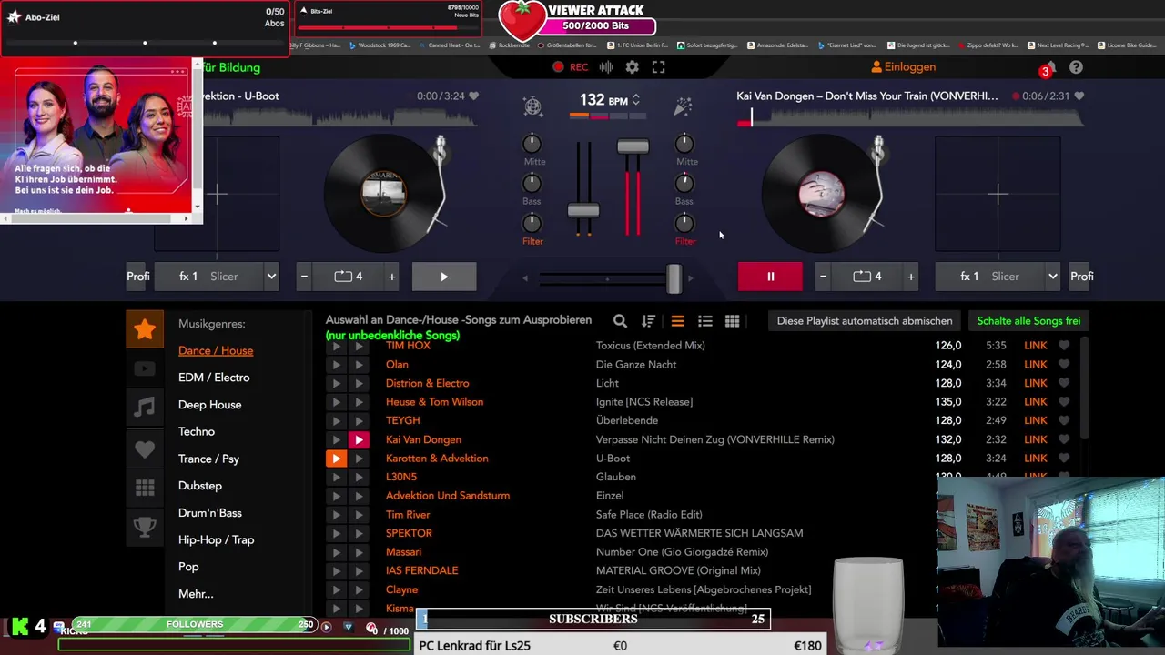Screen dimensions: 1165x655
Task: Switch to grid tile view icon
Action: pyautogui.click(x=732, y=321)
